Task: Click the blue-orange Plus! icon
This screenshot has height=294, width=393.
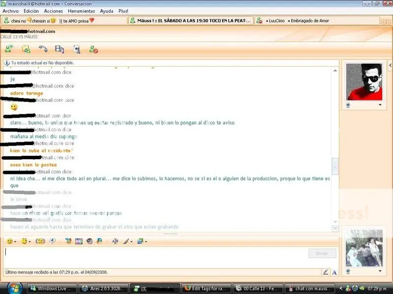Action: (100, 241)
